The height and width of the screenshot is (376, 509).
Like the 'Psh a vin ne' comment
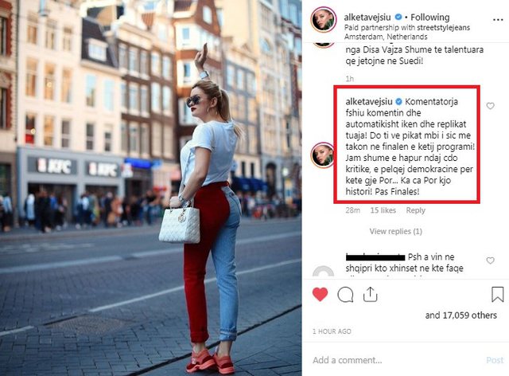pos(490,260)
